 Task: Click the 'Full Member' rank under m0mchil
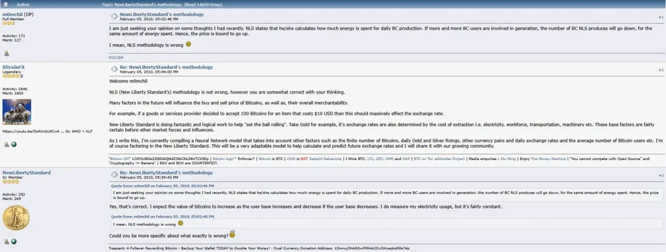[13, 19]
